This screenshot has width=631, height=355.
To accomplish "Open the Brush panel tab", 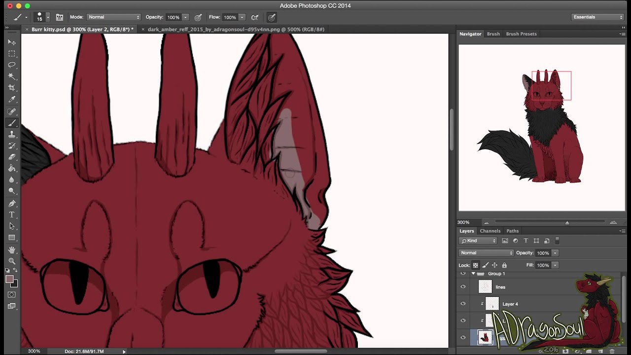I will pyautogui.click(x=493, y=34).
